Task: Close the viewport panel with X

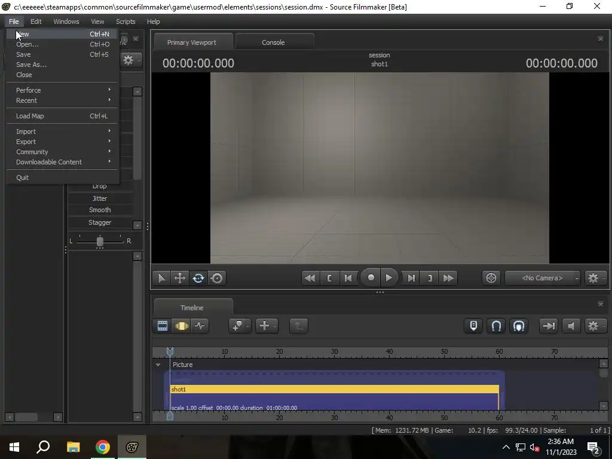Action: tap(600, 39)
